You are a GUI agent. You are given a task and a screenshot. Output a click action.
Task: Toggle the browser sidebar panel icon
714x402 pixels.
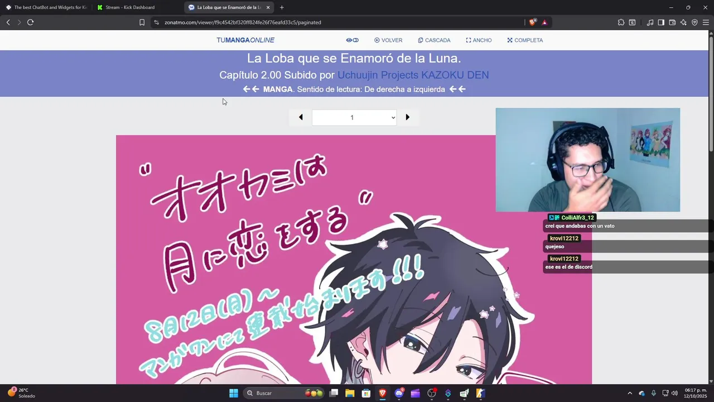pyautogui.click(x=661, y=22)
